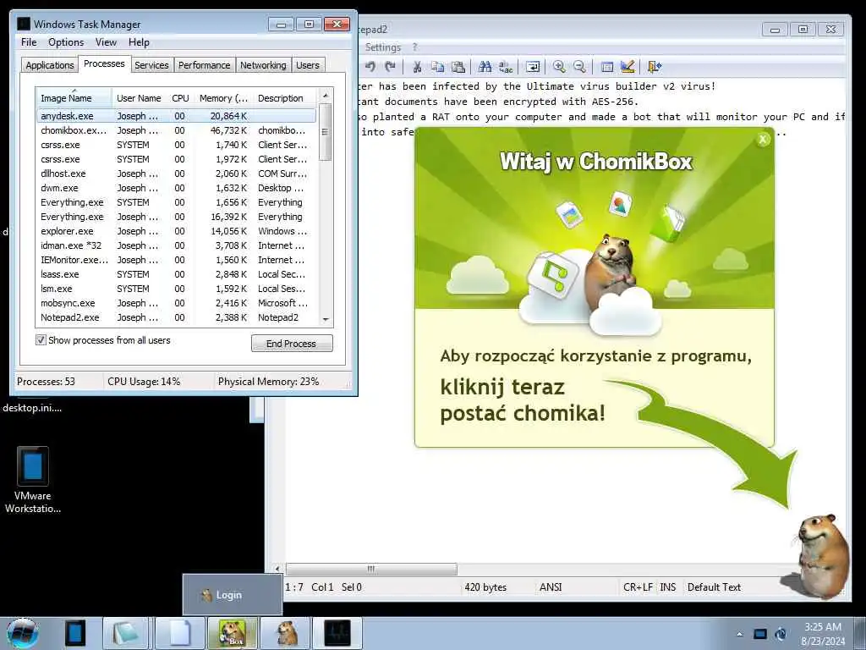Image resolution: width=866 pixels, height=650 pixels.
Task: Switch to the Services tab
Action: click(151, 65)
